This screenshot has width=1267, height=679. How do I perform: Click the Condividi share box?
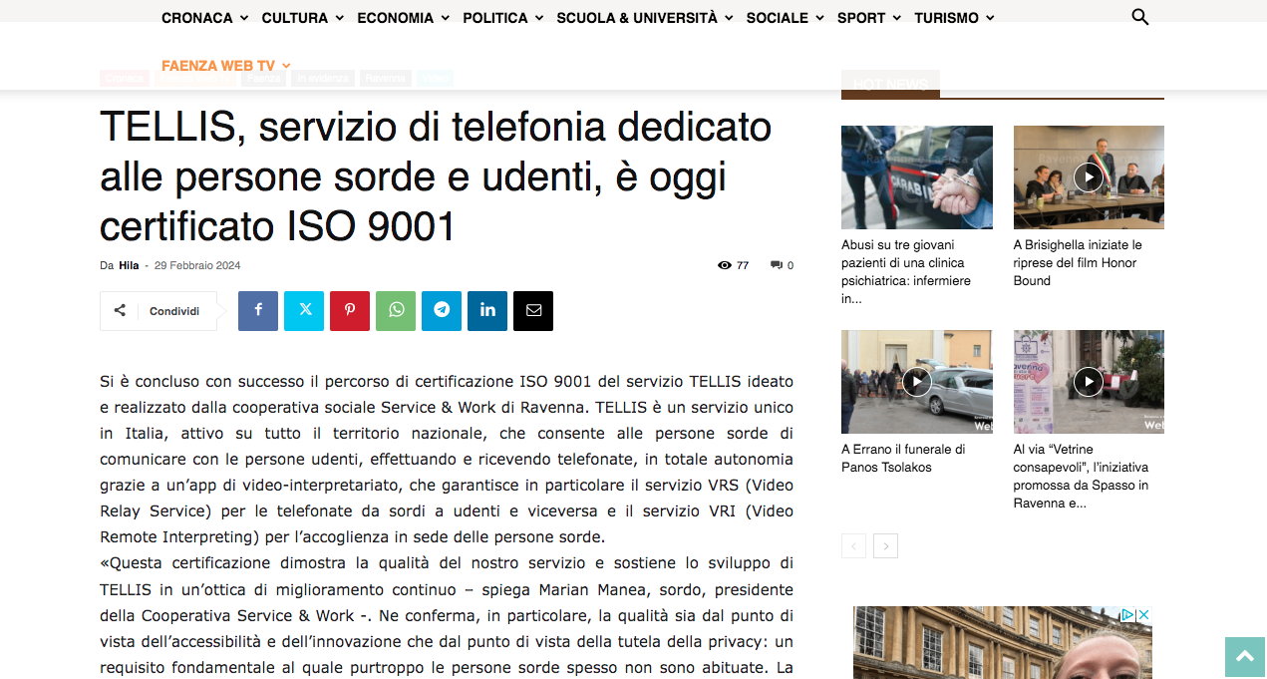coord(158,311)
